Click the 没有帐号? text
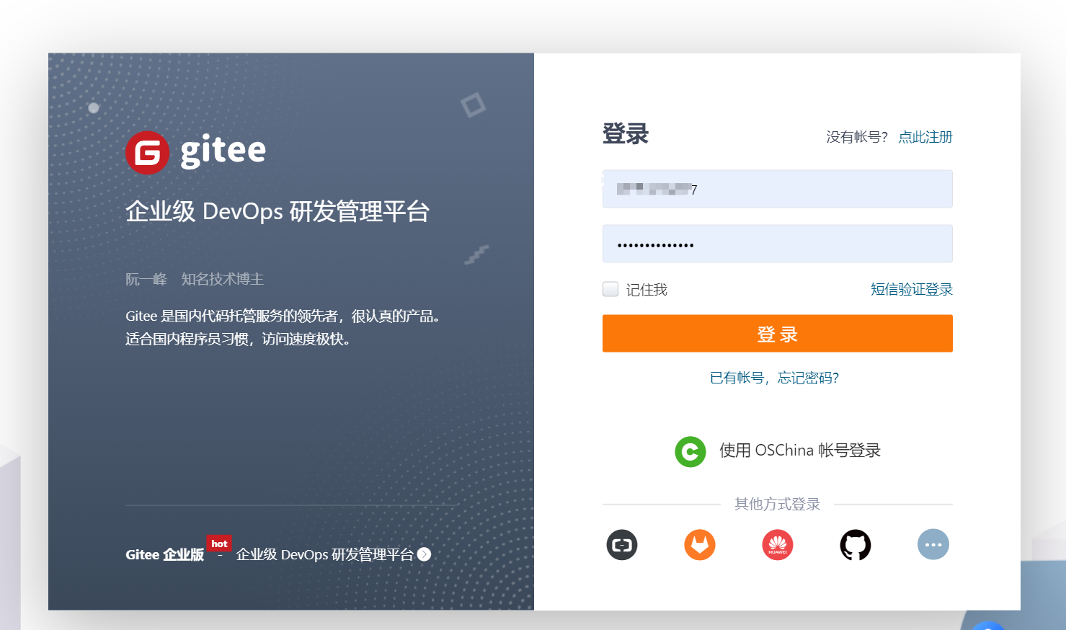1066x630 pixels. [857, 137]
